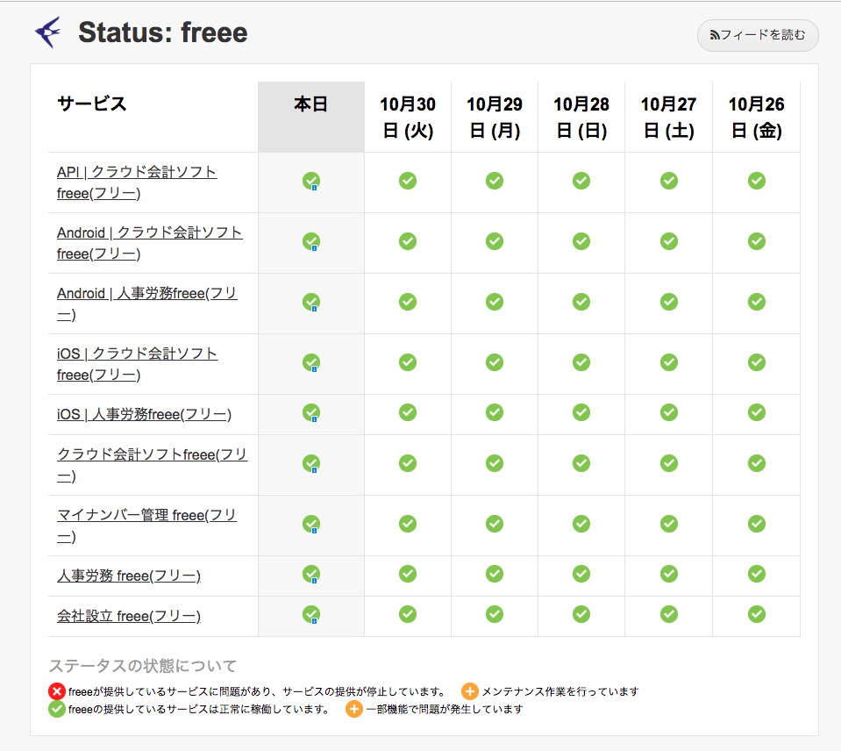This screenshot has height=751, width=841.
Task: Click 10月26日 check for 会社設立 freee row
Action: tap(757, 614)
